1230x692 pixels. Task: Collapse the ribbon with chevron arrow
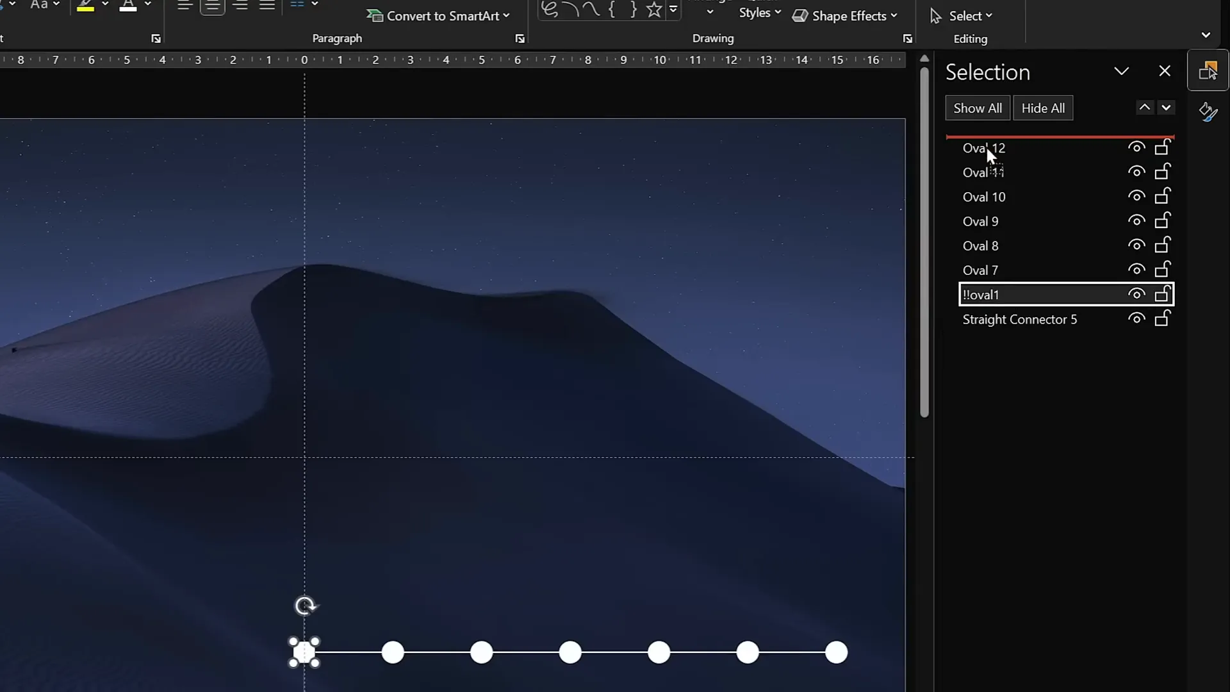[x=1206, y=35]
